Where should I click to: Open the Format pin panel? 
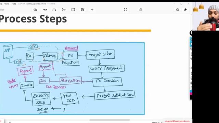click(185, 10)
